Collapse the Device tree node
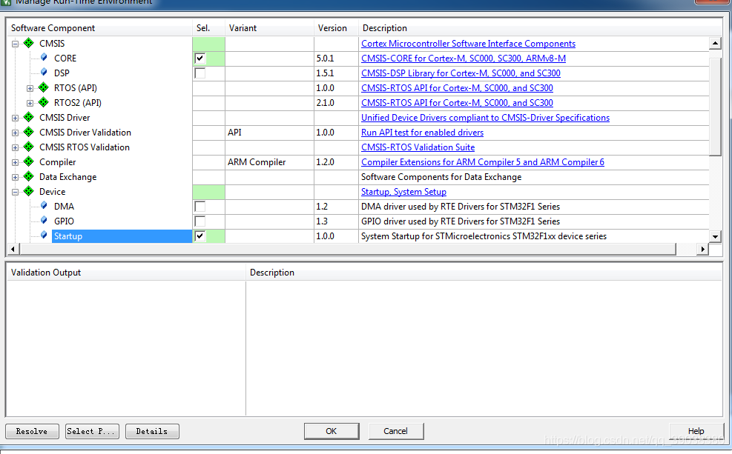Screen dimensions: 732x454 pyautogui.click(x=15, y=192)
